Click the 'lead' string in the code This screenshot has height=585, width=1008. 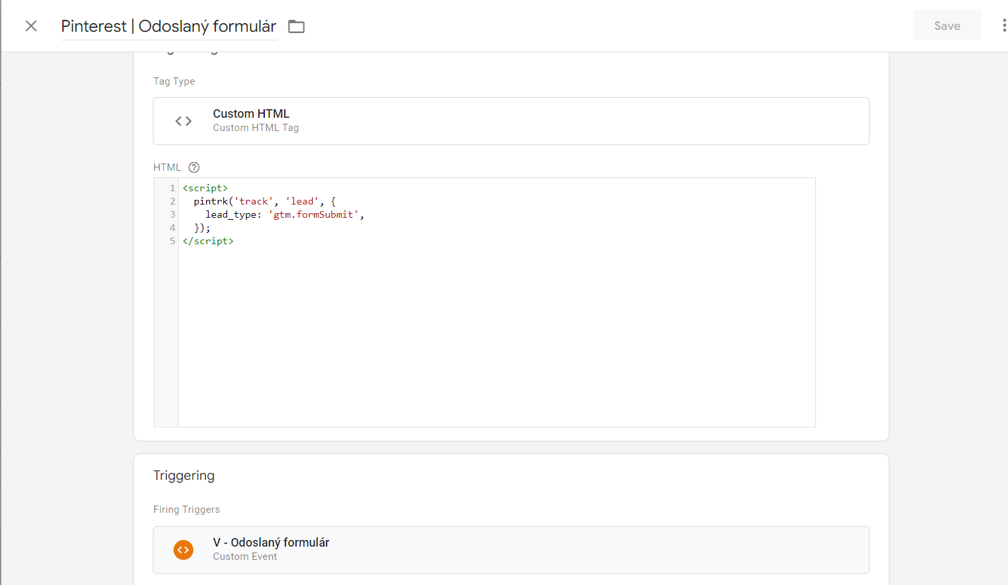(x=302, y=202)
